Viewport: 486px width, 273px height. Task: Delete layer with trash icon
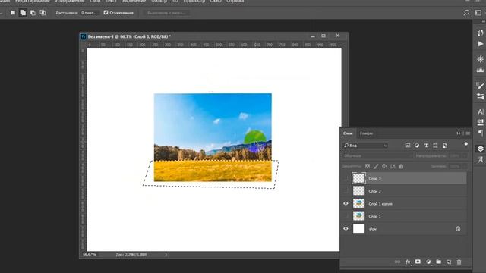[x=459, y=262]
